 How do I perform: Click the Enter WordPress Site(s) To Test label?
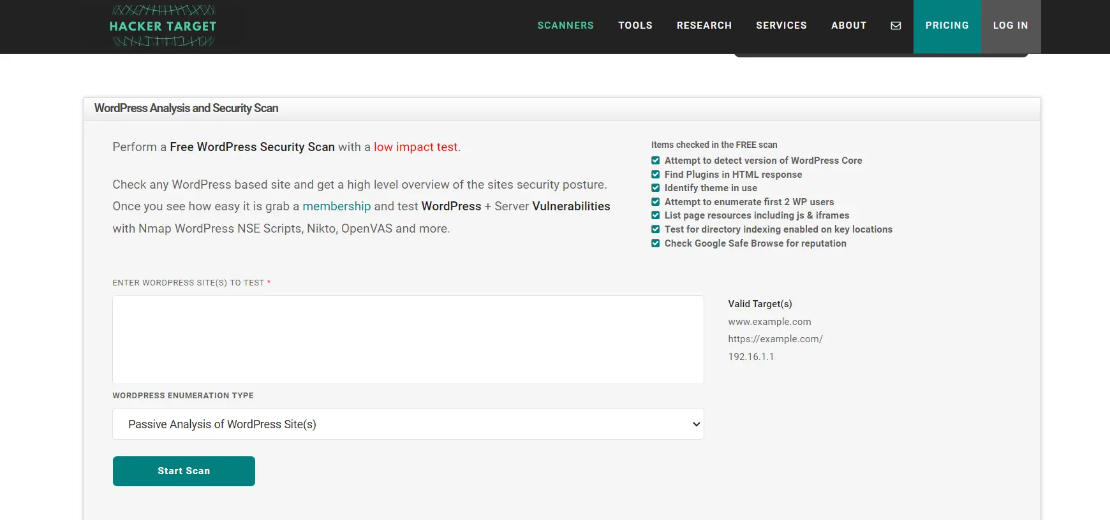click(x=191, y=283)
